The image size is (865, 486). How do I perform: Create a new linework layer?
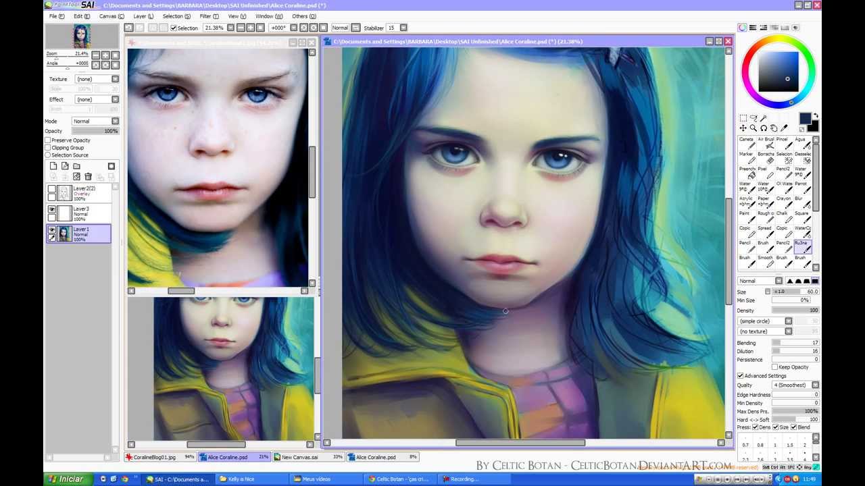65,166
